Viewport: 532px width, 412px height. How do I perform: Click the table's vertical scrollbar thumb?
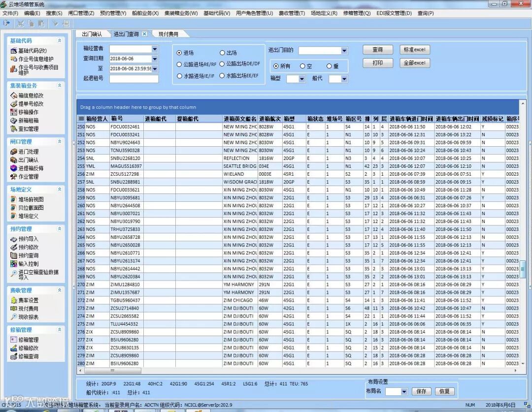point(523,269)
